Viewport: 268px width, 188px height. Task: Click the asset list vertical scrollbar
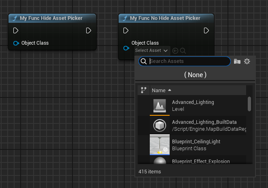coord(249,104)
